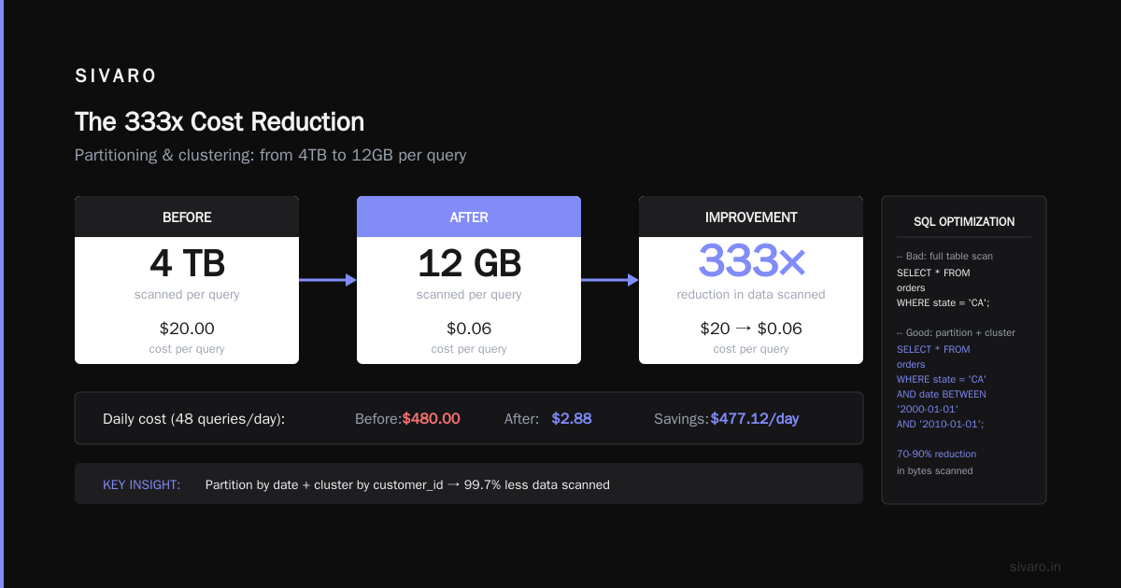
Task: Click the "-- Good: partition + cluster" comment
Action: (x=956, y=332)
